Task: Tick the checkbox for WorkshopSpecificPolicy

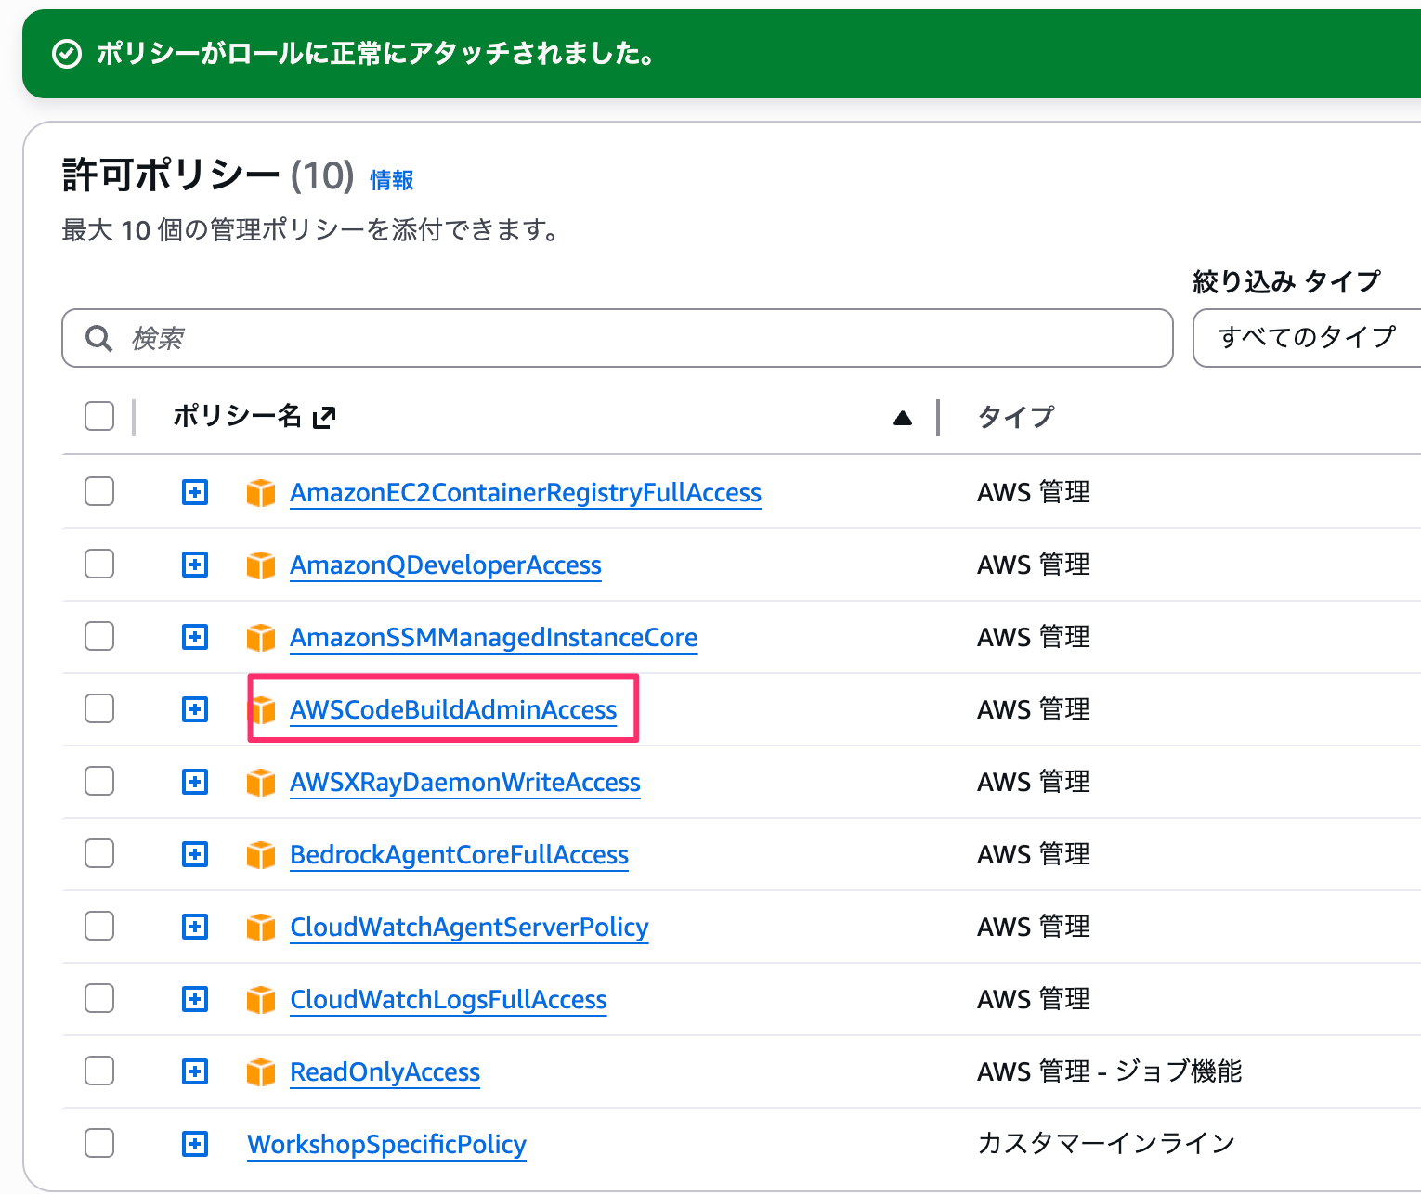Action: 99,1143
